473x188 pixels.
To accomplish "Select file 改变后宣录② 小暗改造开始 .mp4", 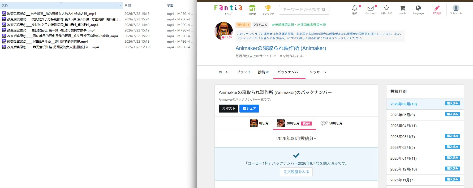I will tap(48, 41).
